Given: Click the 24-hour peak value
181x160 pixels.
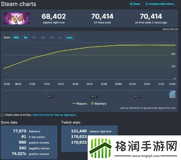Looking at the screenshot, I should [x=102, y=16].
